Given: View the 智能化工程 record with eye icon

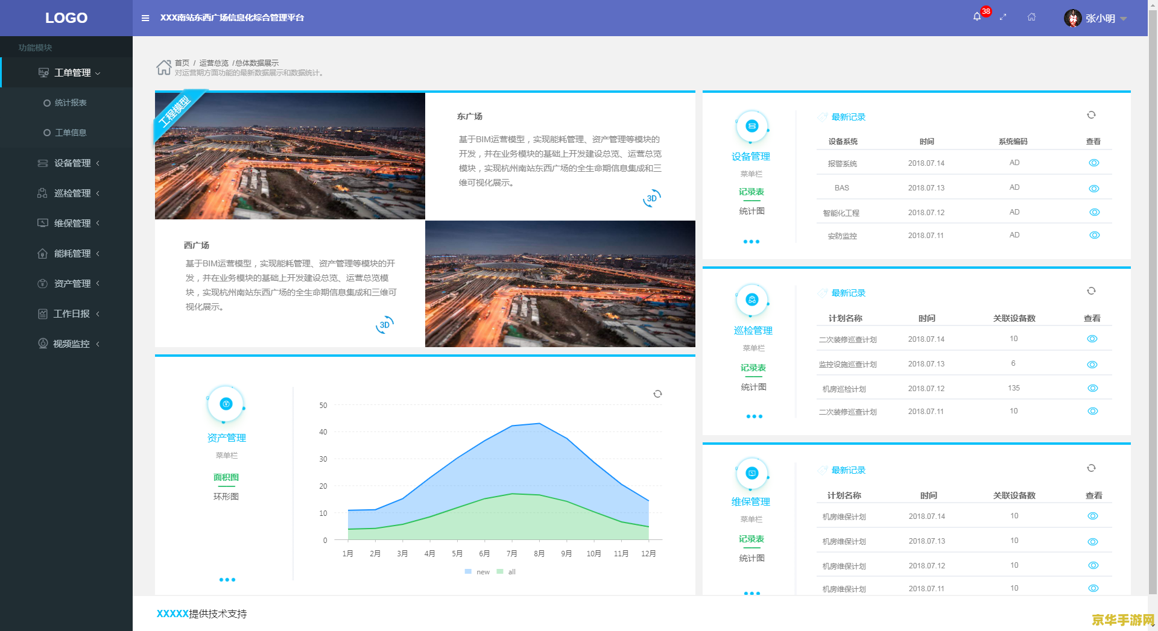Looking at the screenshot, I should point(1095,212).
